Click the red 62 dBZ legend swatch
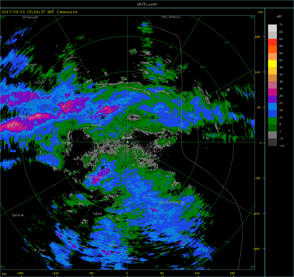 pyautogui.click(x=272, y=42)
